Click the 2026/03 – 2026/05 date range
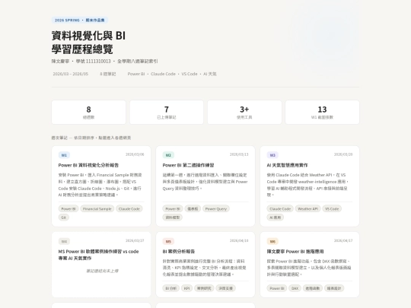 coord(71,74)
